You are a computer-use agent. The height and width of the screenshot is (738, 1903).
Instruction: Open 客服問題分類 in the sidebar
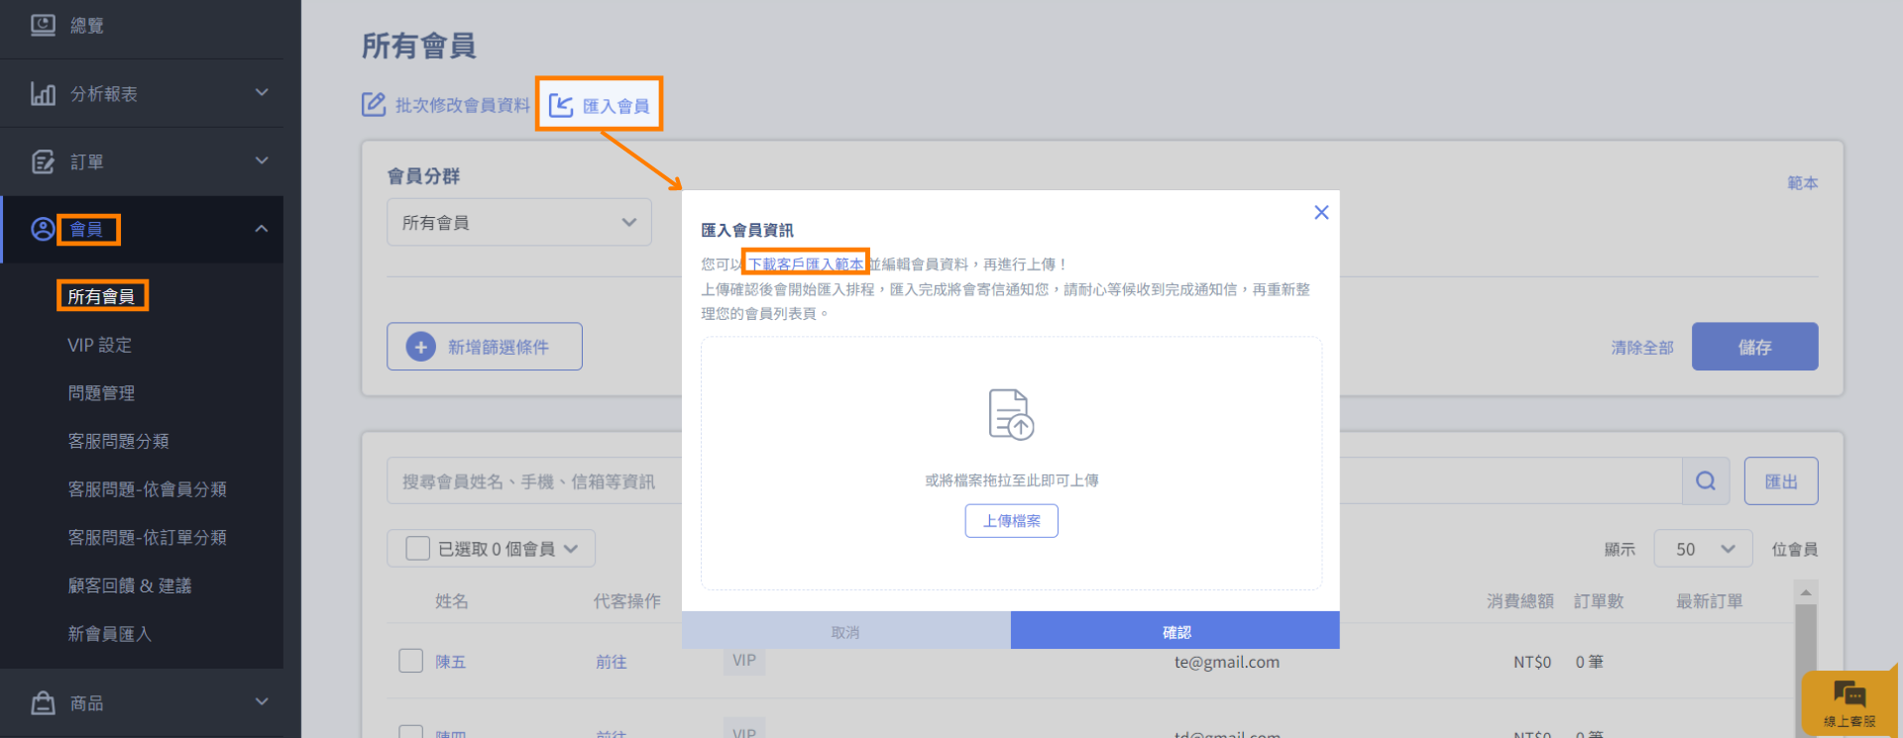pyautogui.click(x=118, y=441)
